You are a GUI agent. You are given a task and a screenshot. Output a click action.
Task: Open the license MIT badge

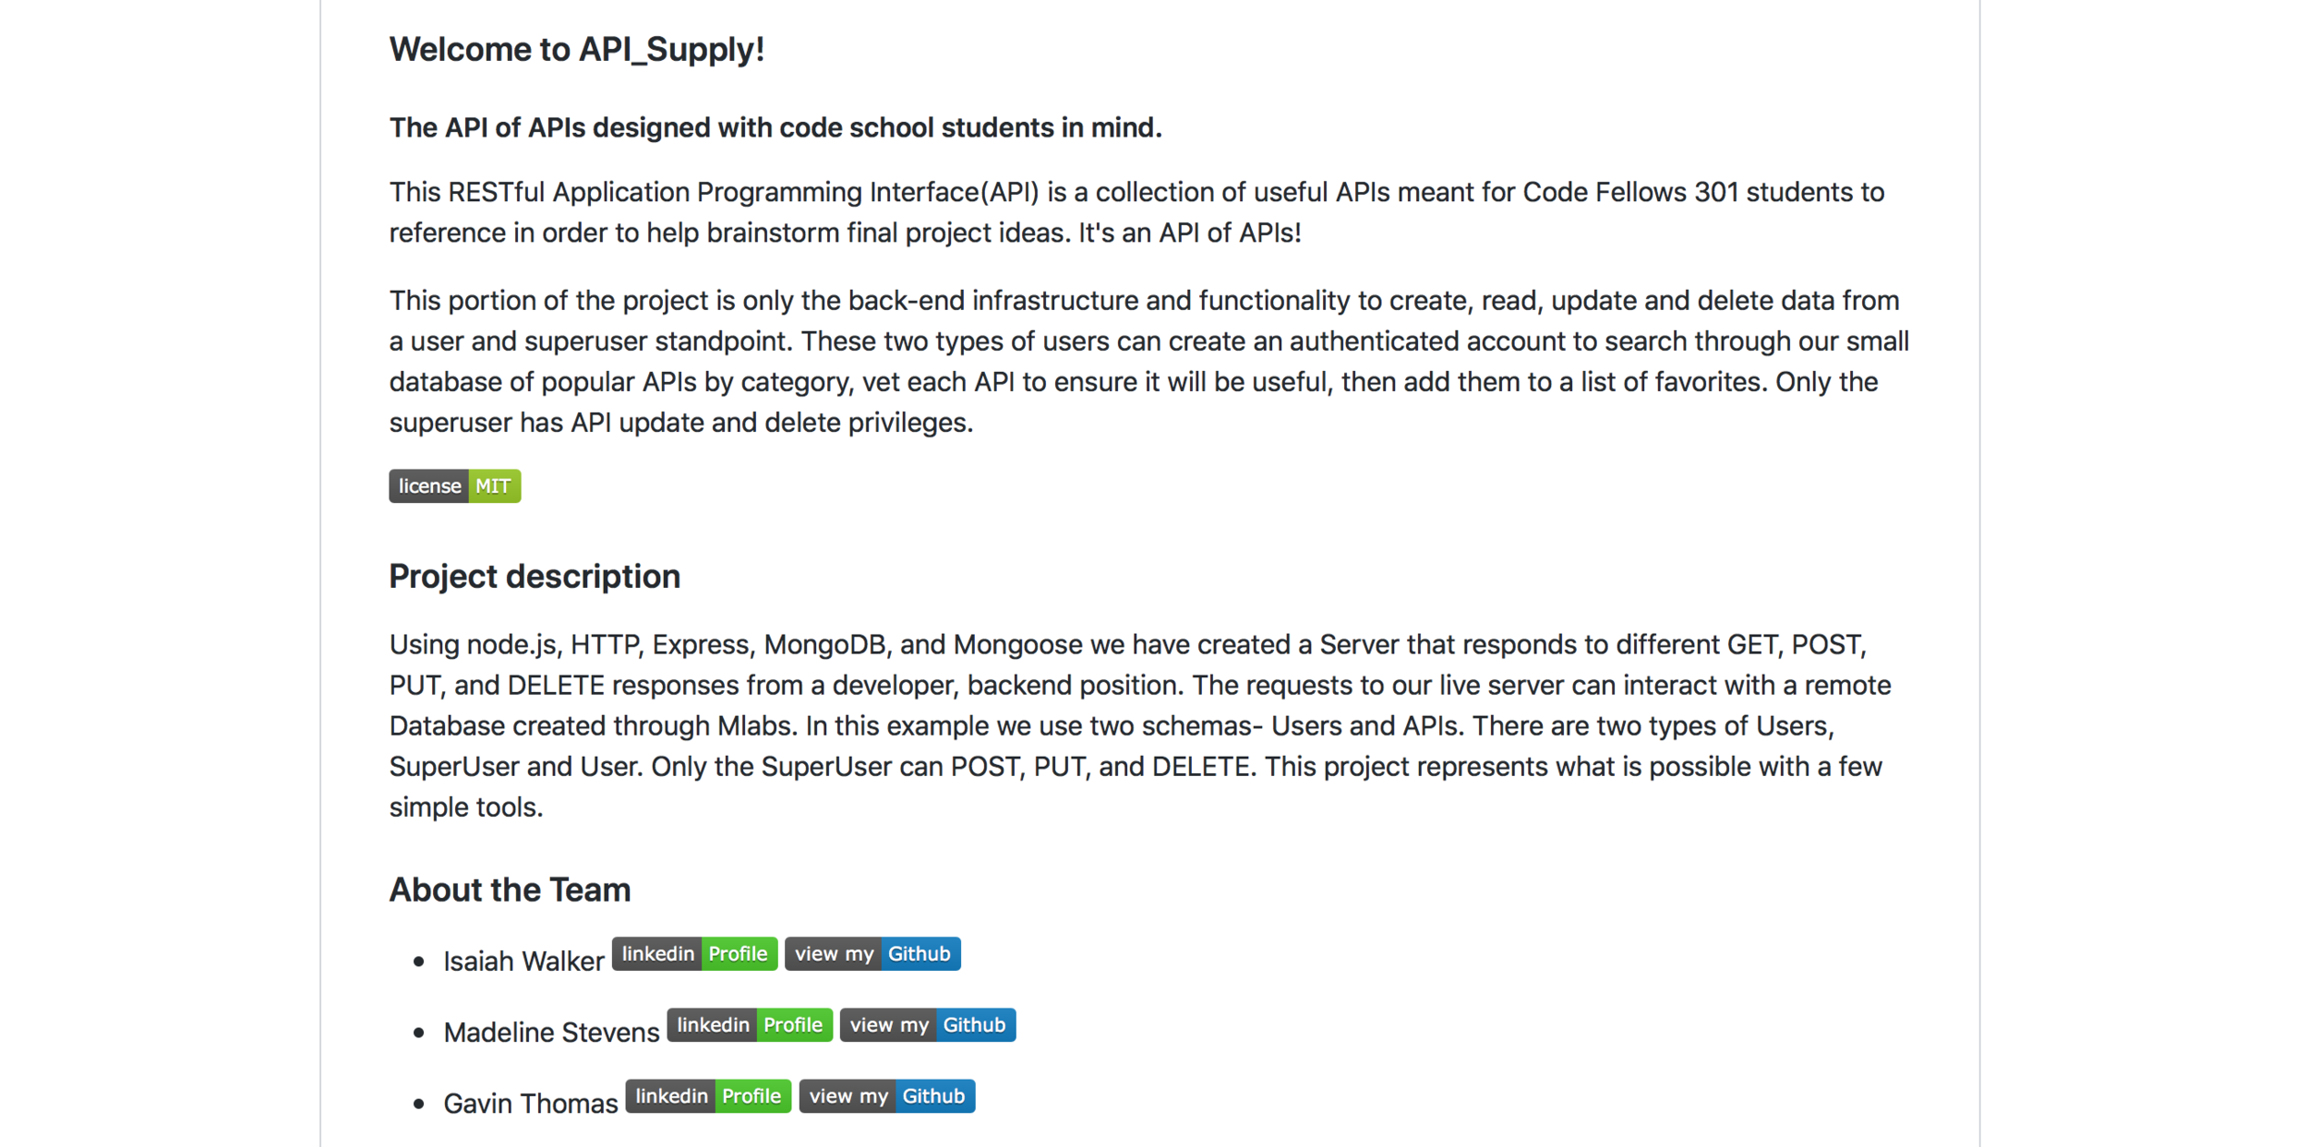coord(454,486)
